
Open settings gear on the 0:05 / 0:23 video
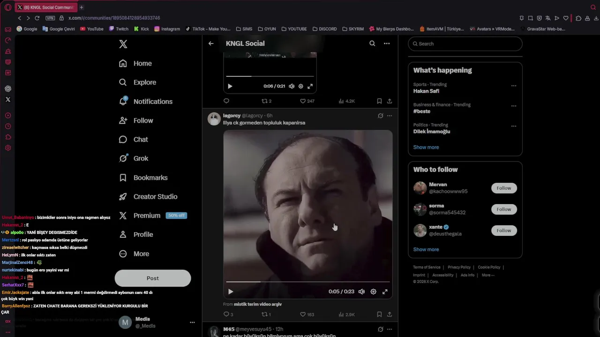point(373,292)
